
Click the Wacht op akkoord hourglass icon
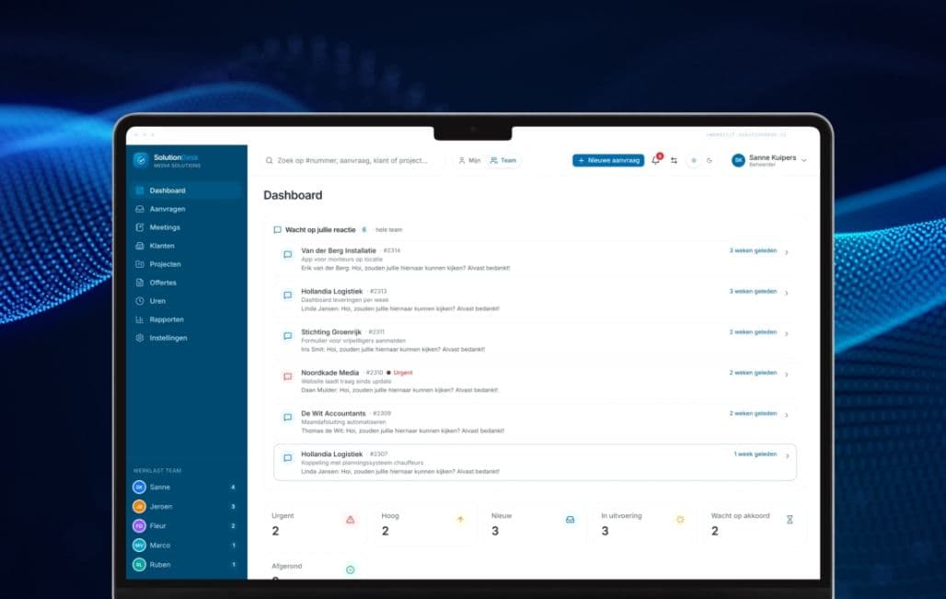point(790,519)
